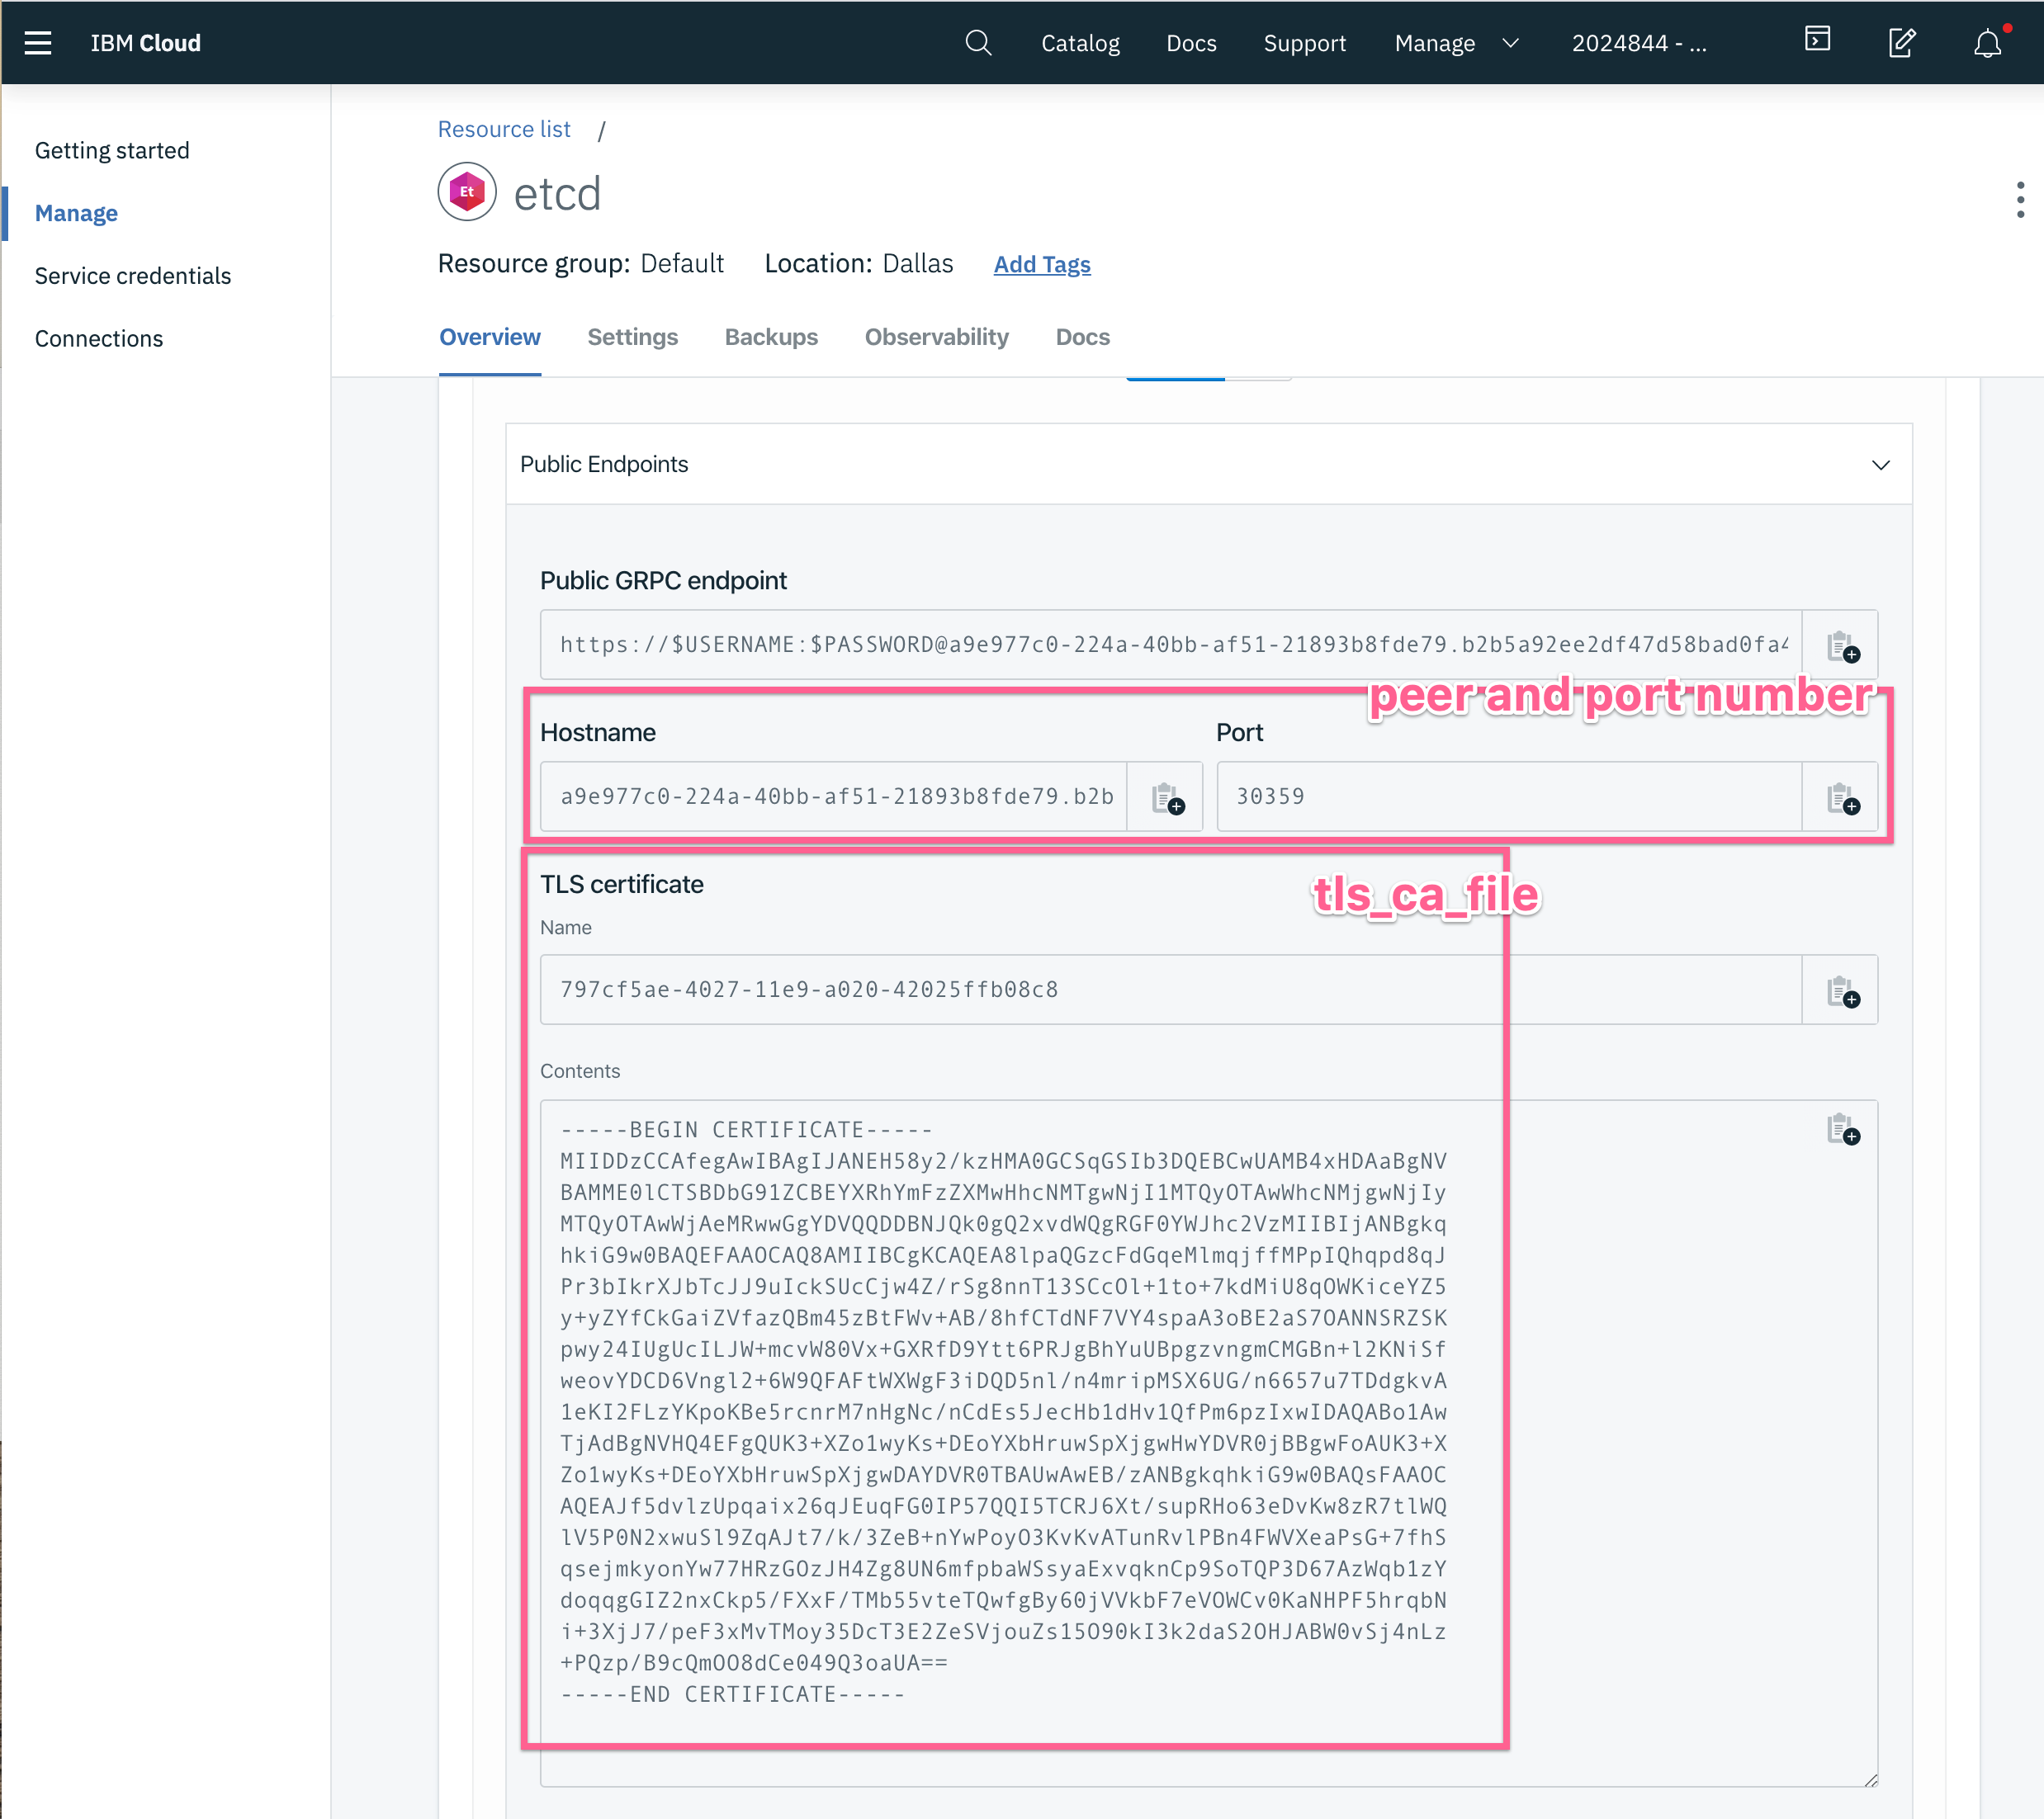2044x1819 pixels.
Task: Switch to the Backups tab
Action: pyautogui.click(x=771, y=337)
